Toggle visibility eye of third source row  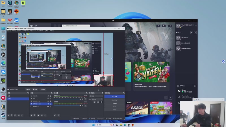coord(48,101)
